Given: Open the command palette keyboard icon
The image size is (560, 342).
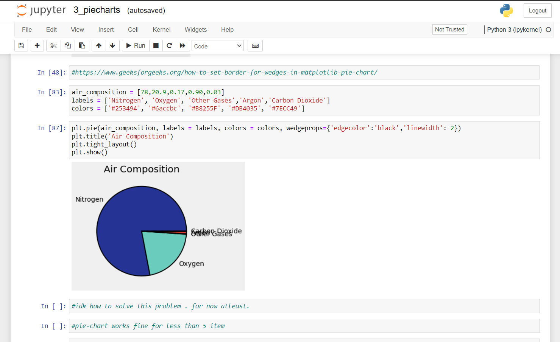Looking at the screenshot, I should tap(255, 45).
